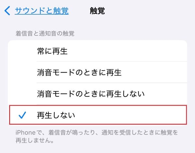Screen dimensions: 195x153
Task: Tap the 再生しない row text
Action: tap(56, 115)
